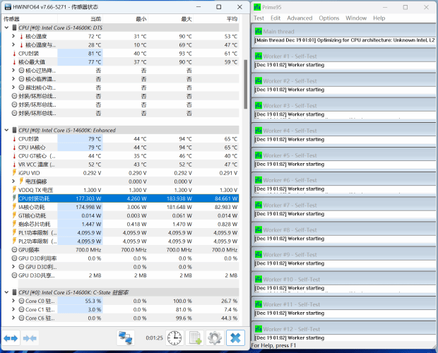Click the clock reset timer icon
Viewport: 438px width, 353px height.
174,338
